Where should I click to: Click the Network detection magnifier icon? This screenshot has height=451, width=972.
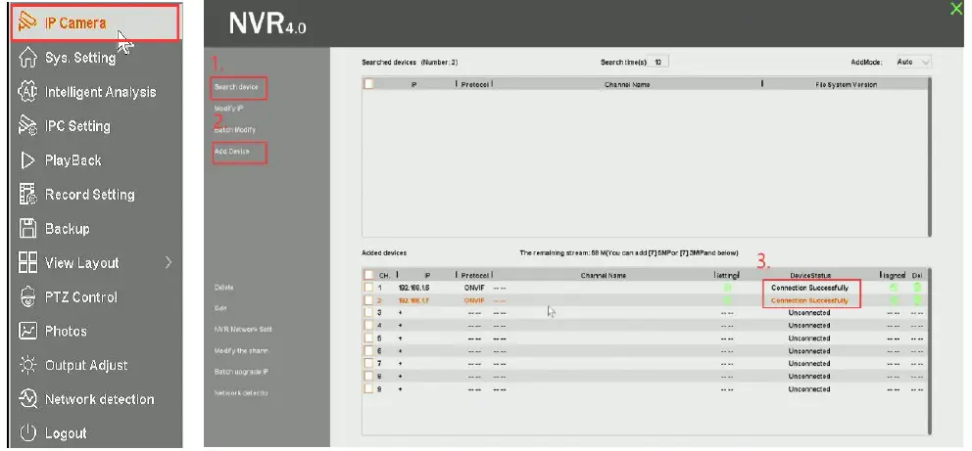pyautogui.click(x=27, y=399)
